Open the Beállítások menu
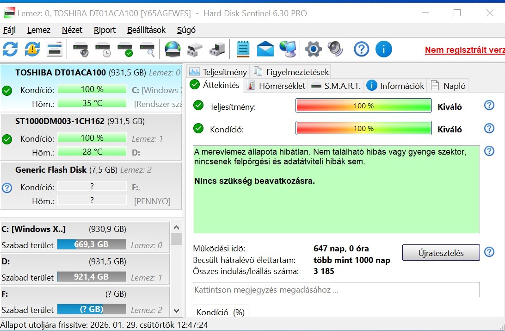The height and width of the screenshot is (331, 505). click(146, 30)
